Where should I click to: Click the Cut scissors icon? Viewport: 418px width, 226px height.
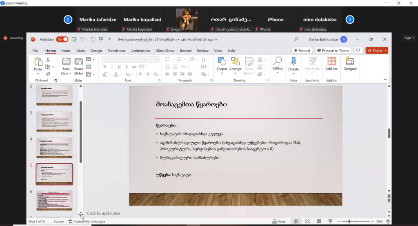[48, 60]
